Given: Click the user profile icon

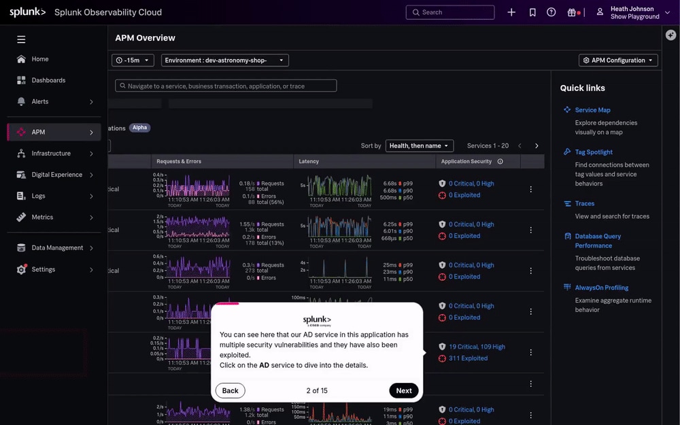Looking at the screenshot, I should (x=600, y=12).
